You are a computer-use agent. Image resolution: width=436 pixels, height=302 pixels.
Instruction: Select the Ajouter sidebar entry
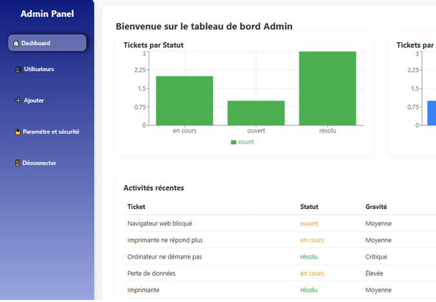[34, 101]
